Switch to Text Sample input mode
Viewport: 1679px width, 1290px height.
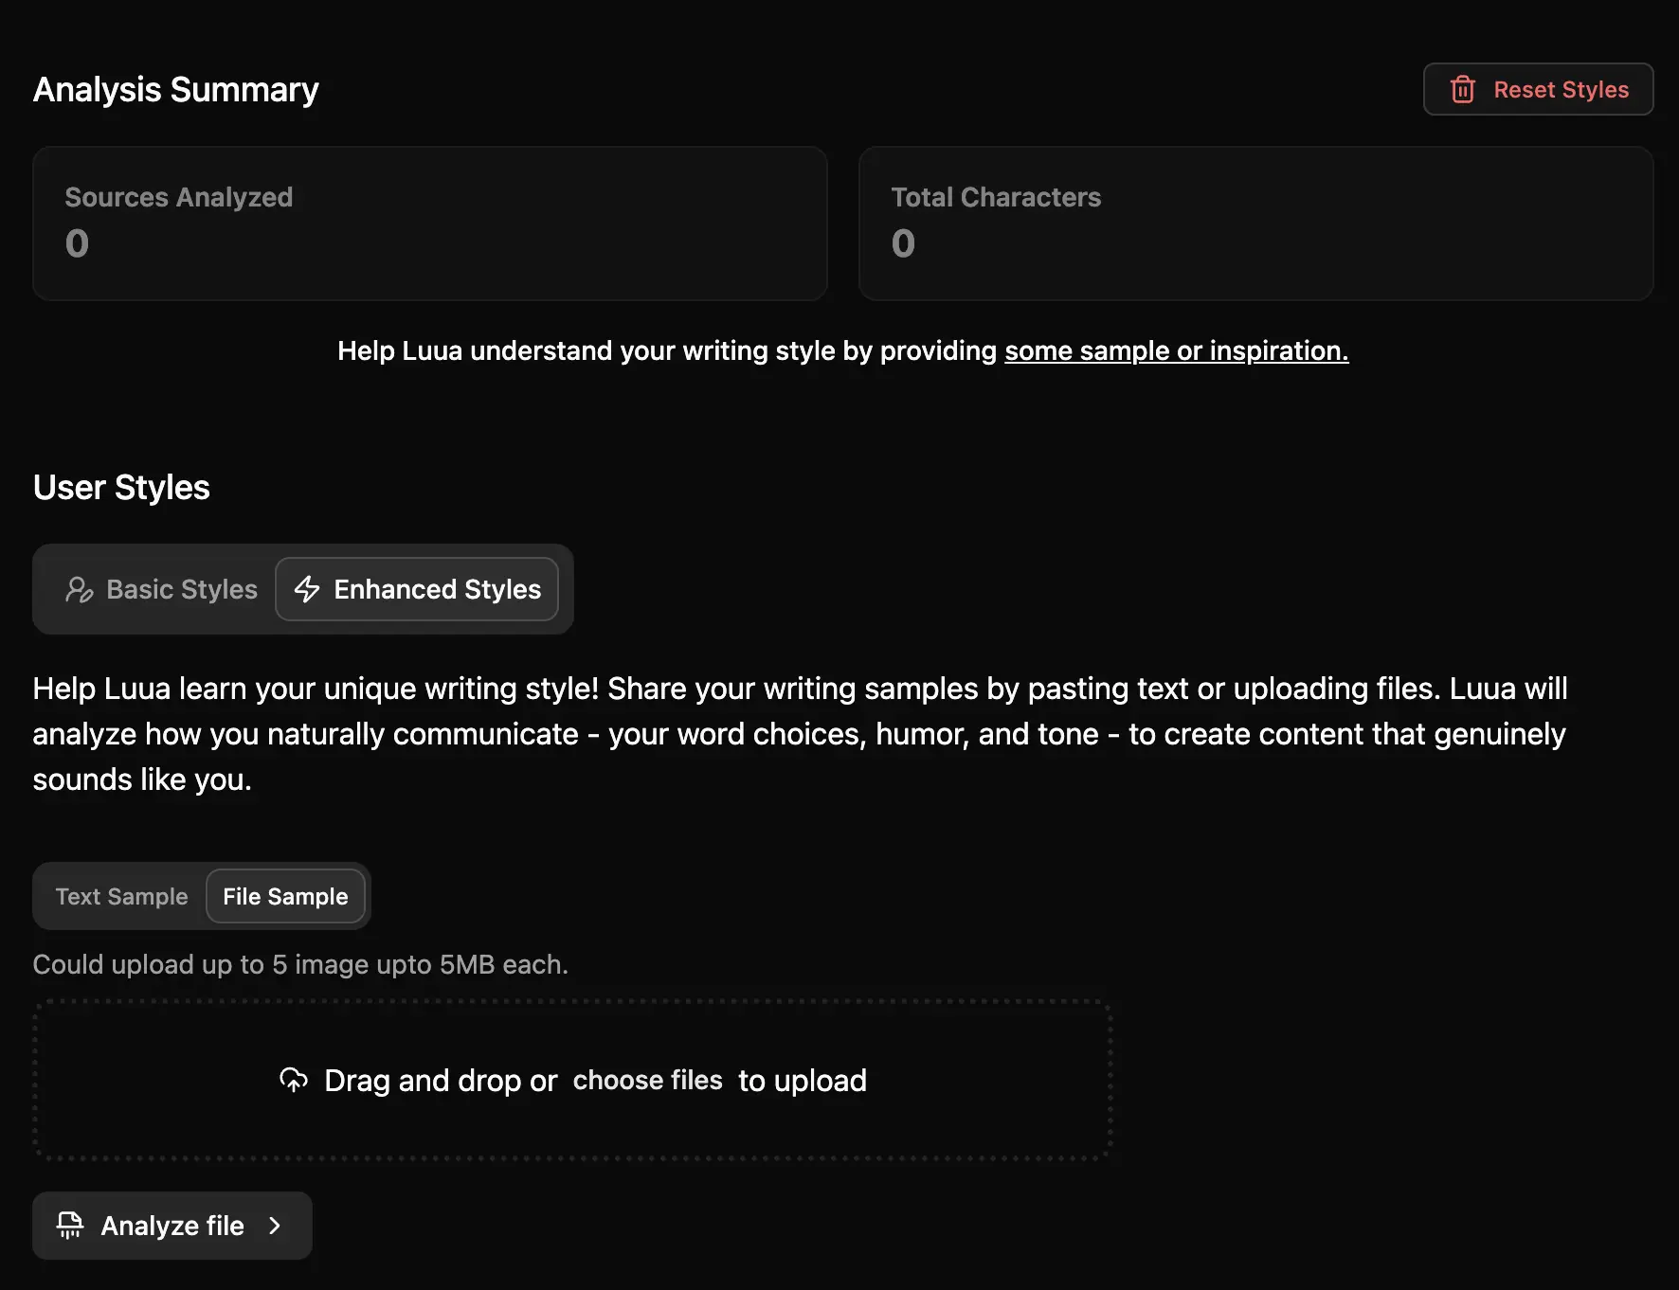click(x=121, y=896)
